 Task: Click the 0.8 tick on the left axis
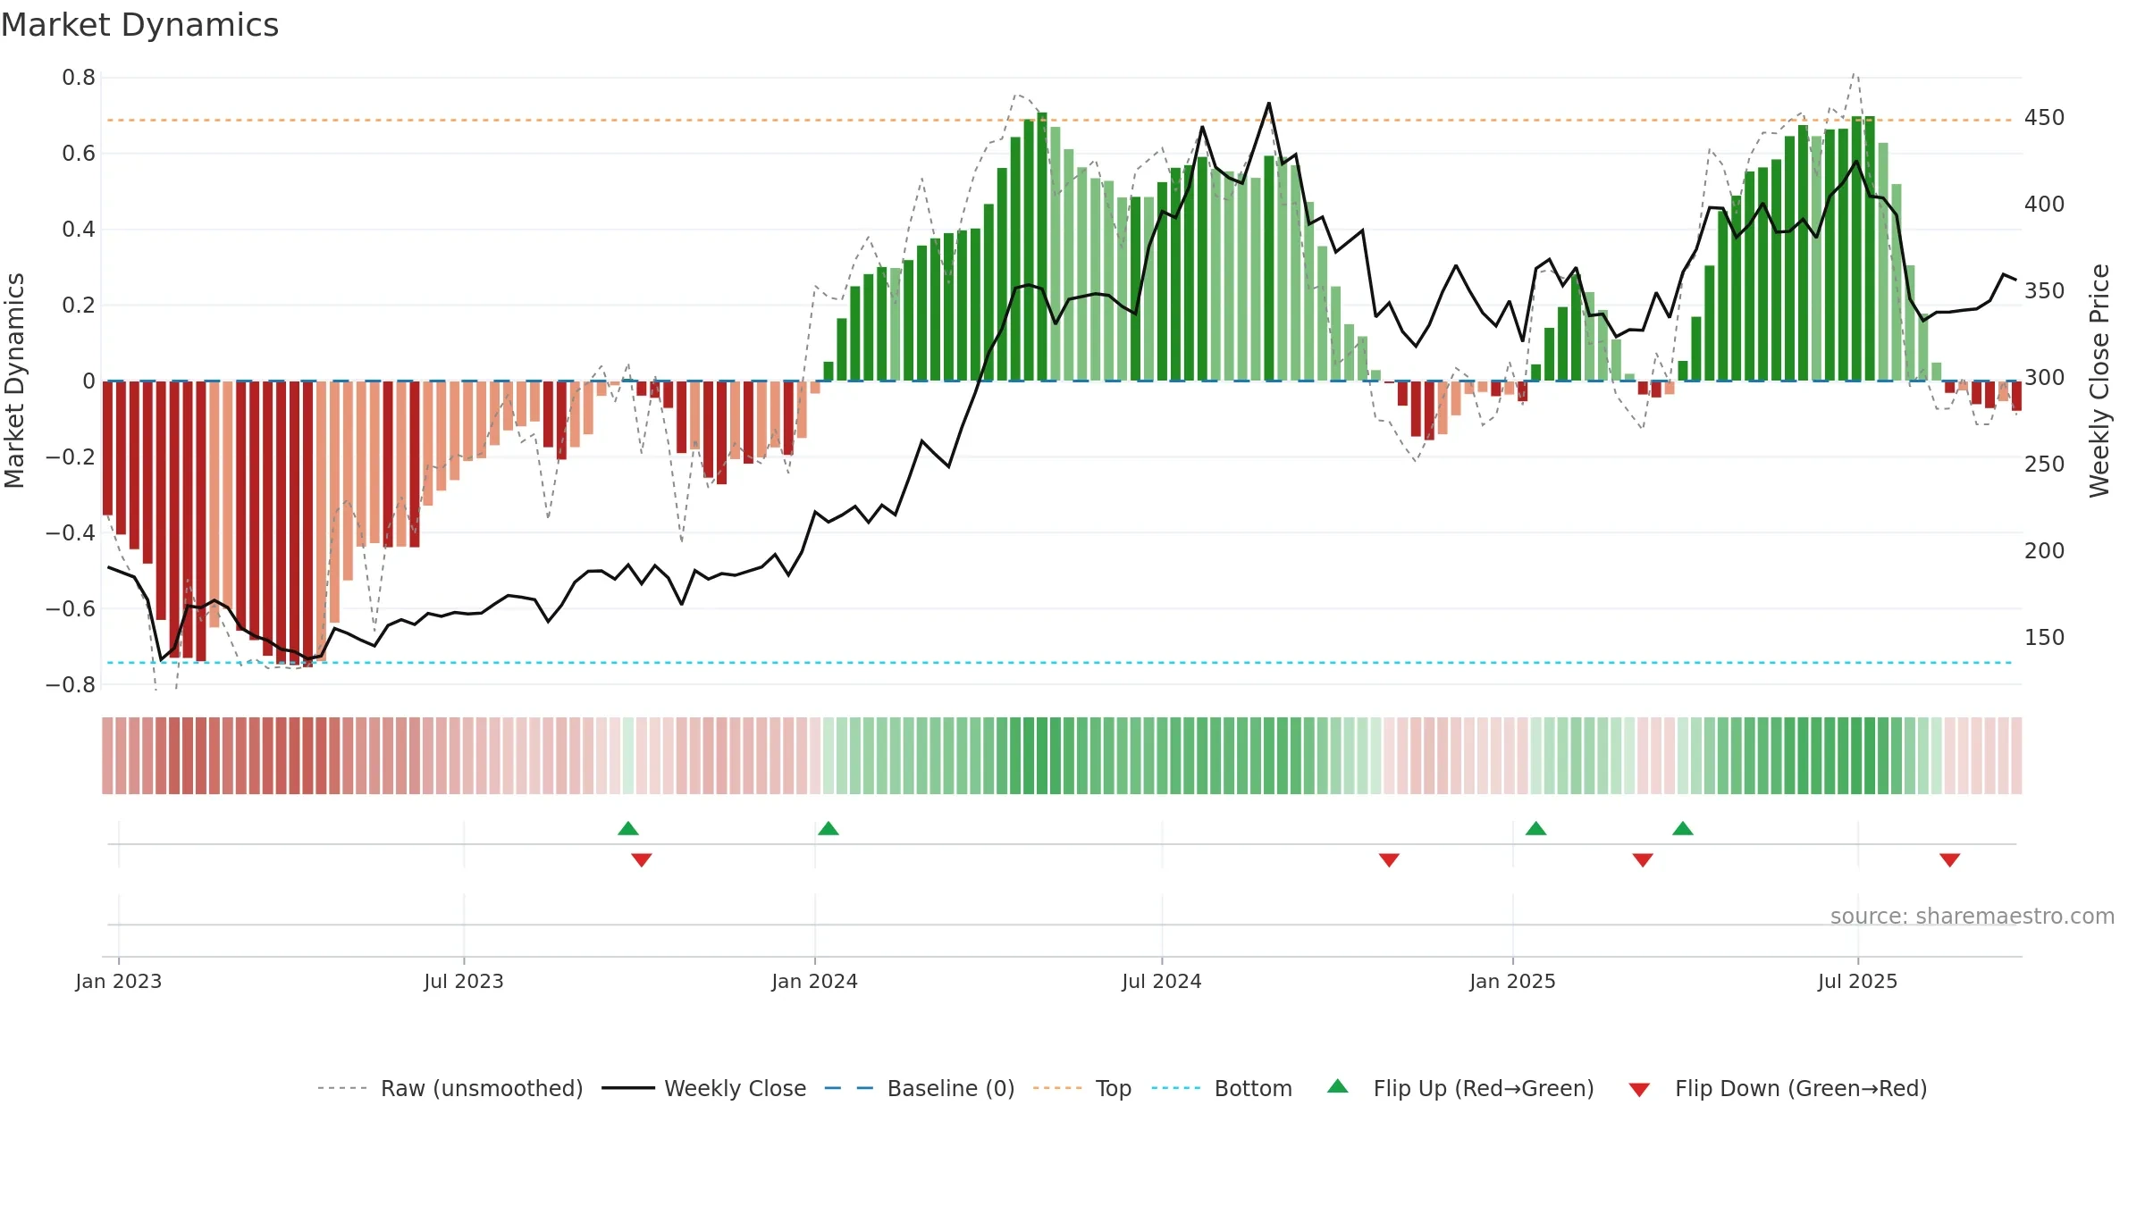79,78
